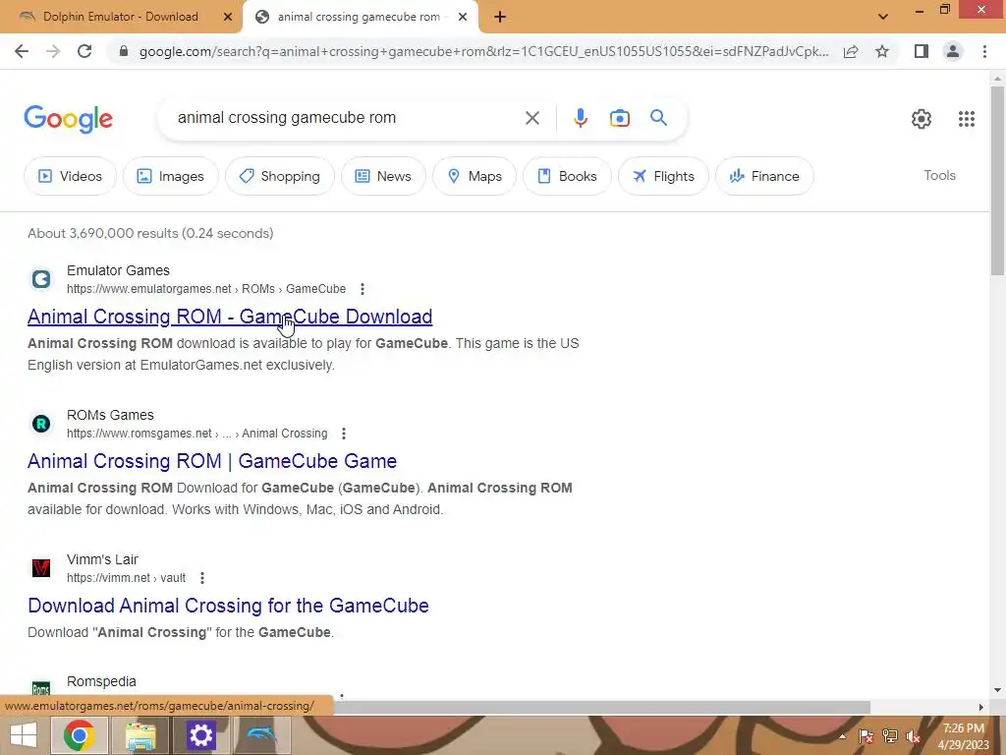Click the site lock icon in the address bar
Viewport: 1006px width, 755px height.
[x=124, y=51]
